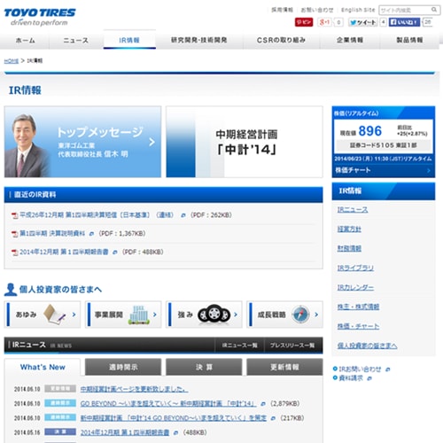Open PDF icon for 2014年12月期 四半期報告書
This screenshot has width=443, height=443.
(15, 253)
